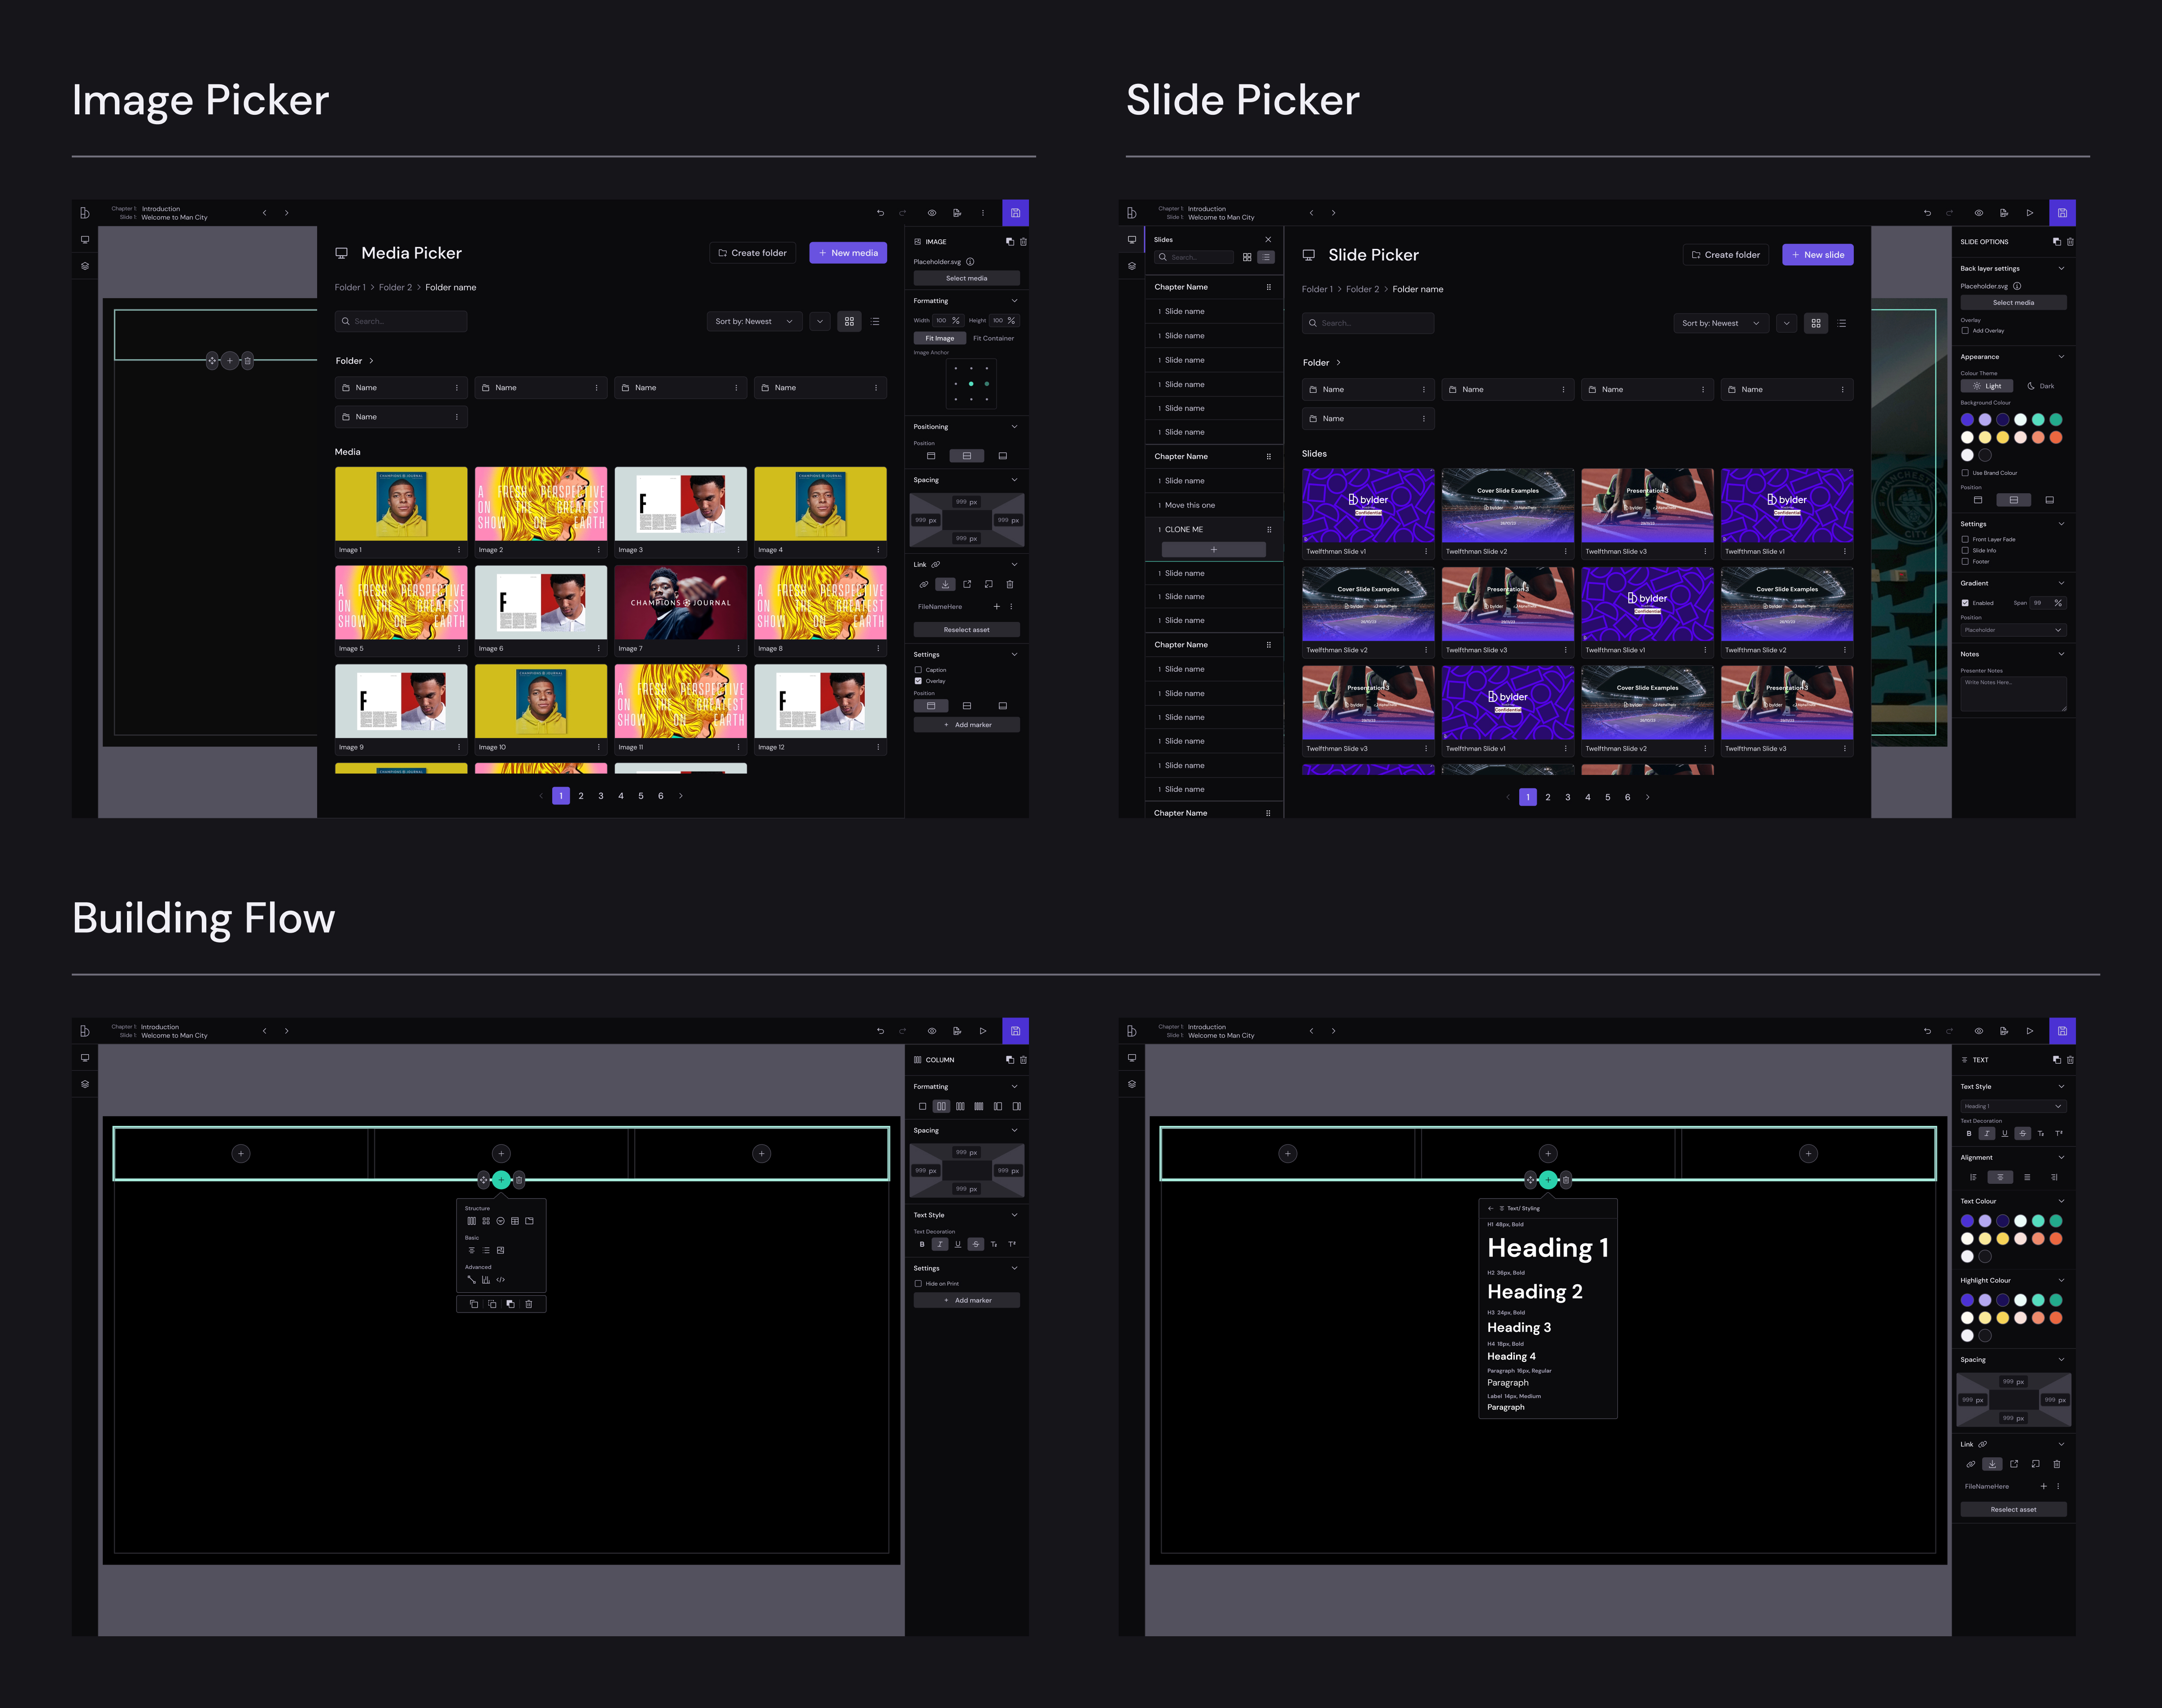Select the Image 7 thumbnail
Screen dimensions: 2162x1708
pyautogui.click(x=680, y=603)
